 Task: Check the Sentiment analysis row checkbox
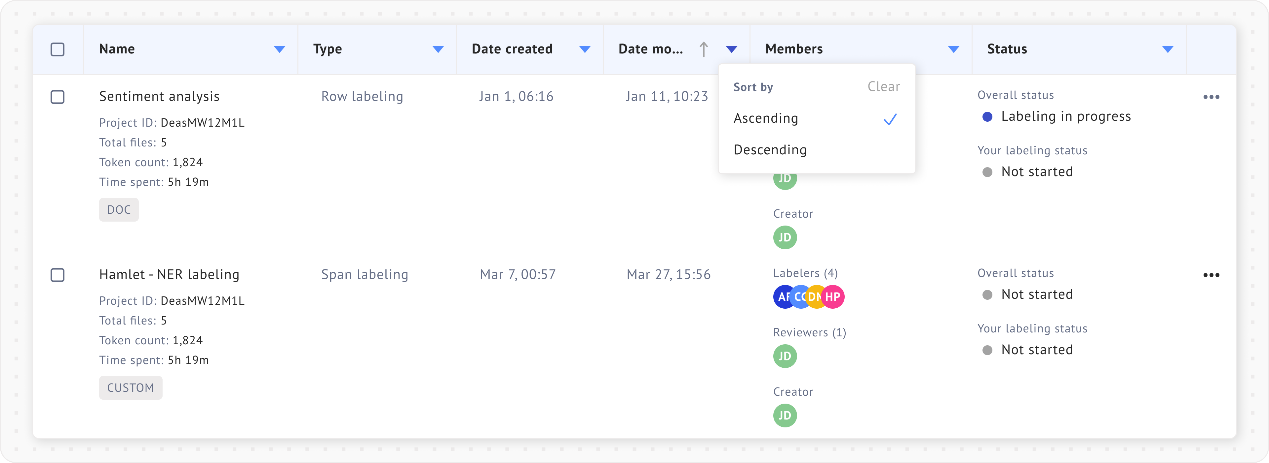(x=58, y=97)
